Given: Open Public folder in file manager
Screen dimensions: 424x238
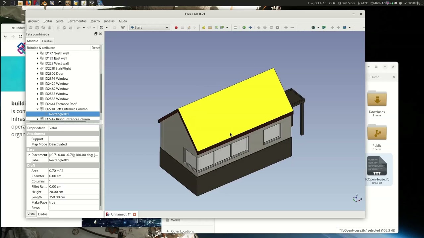Looking at the screenshot, I should [377, 138].
